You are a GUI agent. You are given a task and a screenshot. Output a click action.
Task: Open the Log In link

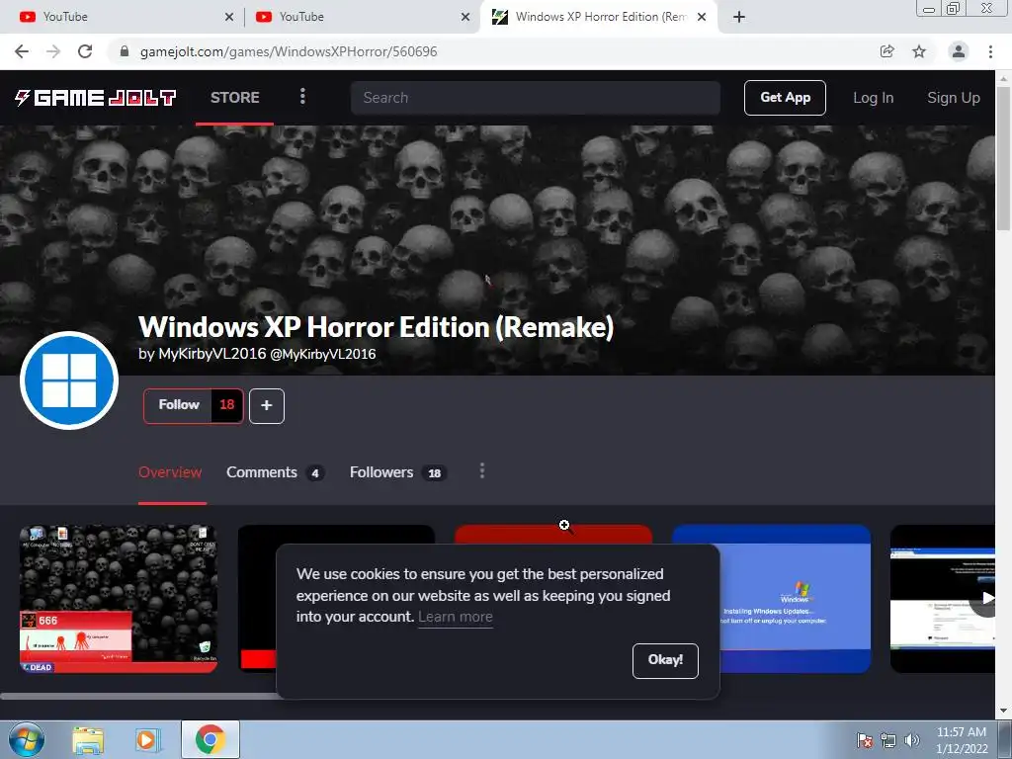point(874,98)
